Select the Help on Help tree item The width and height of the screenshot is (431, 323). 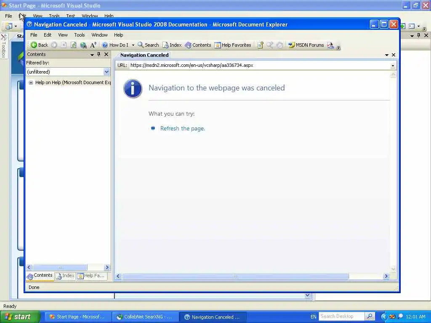[73, 82]
